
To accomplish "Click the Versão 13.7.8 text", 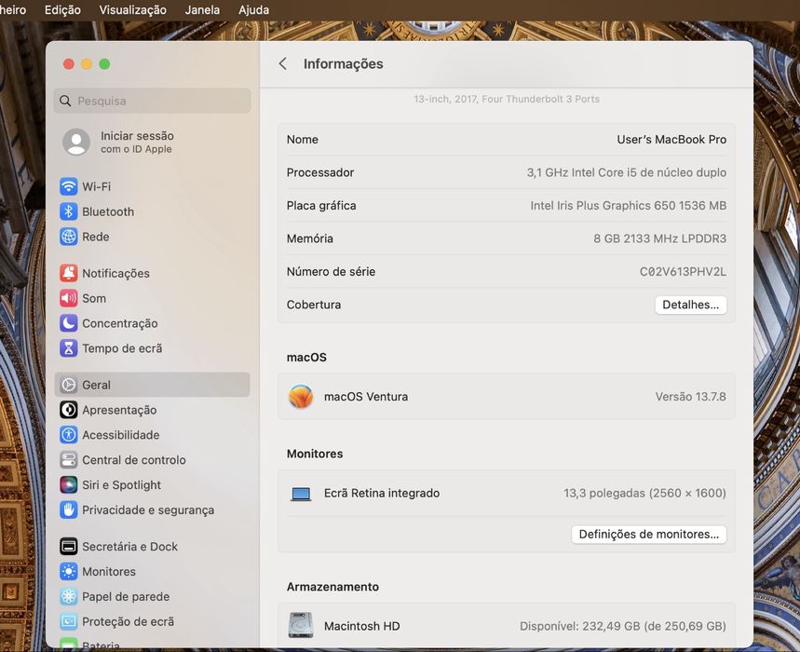I will pos(690,397).
